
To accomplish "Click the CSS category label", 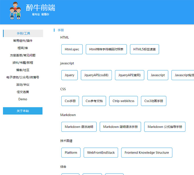I will tap(63, 89).
